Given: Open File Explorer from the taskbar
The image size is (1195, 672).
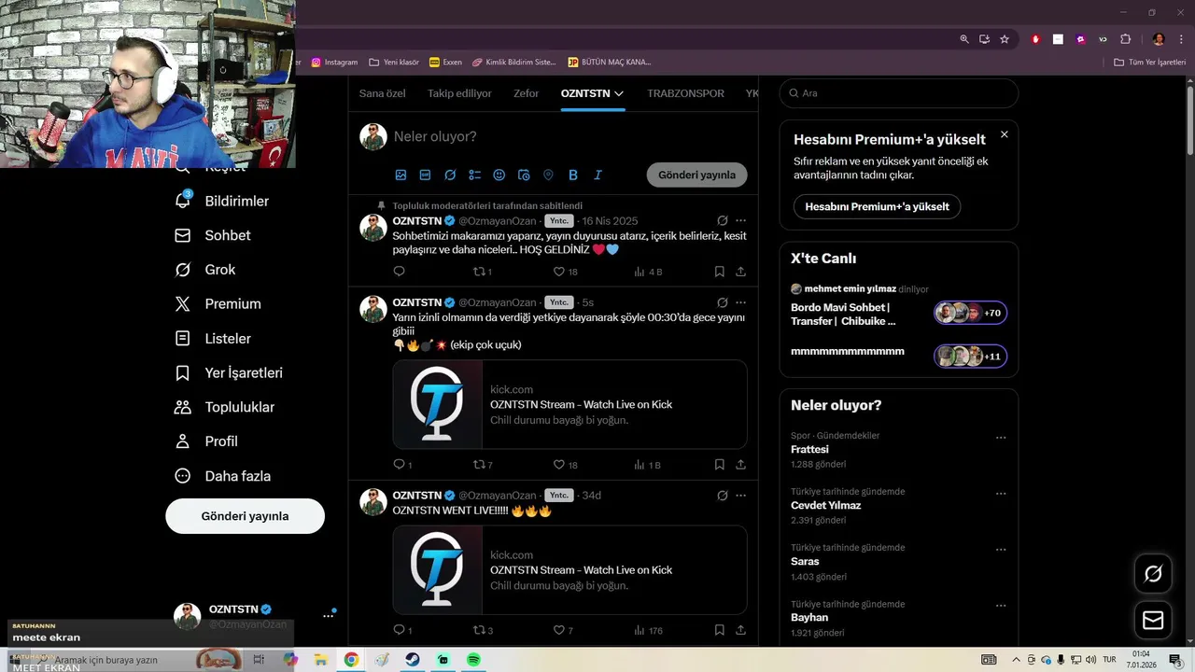Looking at the screenshot, I should (320, 660).
